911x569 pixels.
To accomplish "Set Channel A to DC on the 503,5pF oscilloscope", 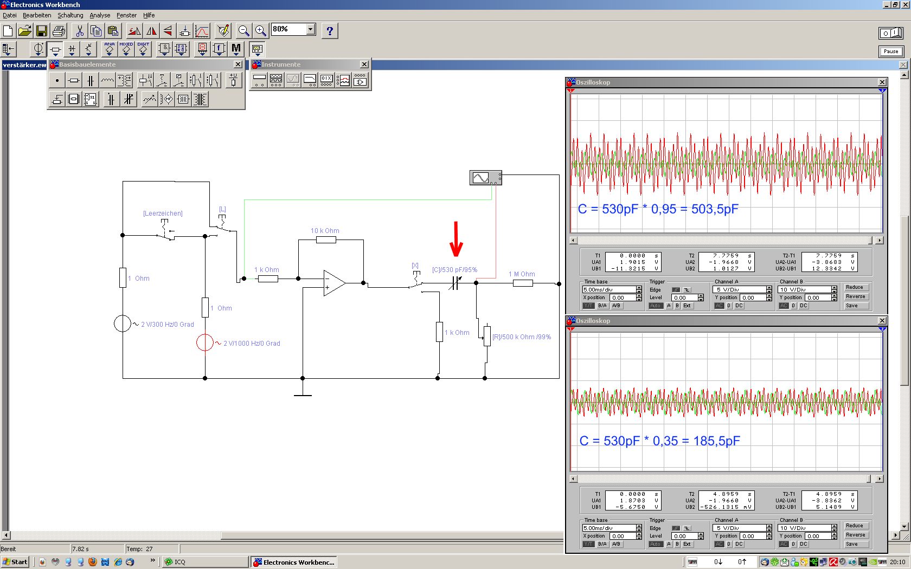I will pyautogui.click(x=739, y=306).
